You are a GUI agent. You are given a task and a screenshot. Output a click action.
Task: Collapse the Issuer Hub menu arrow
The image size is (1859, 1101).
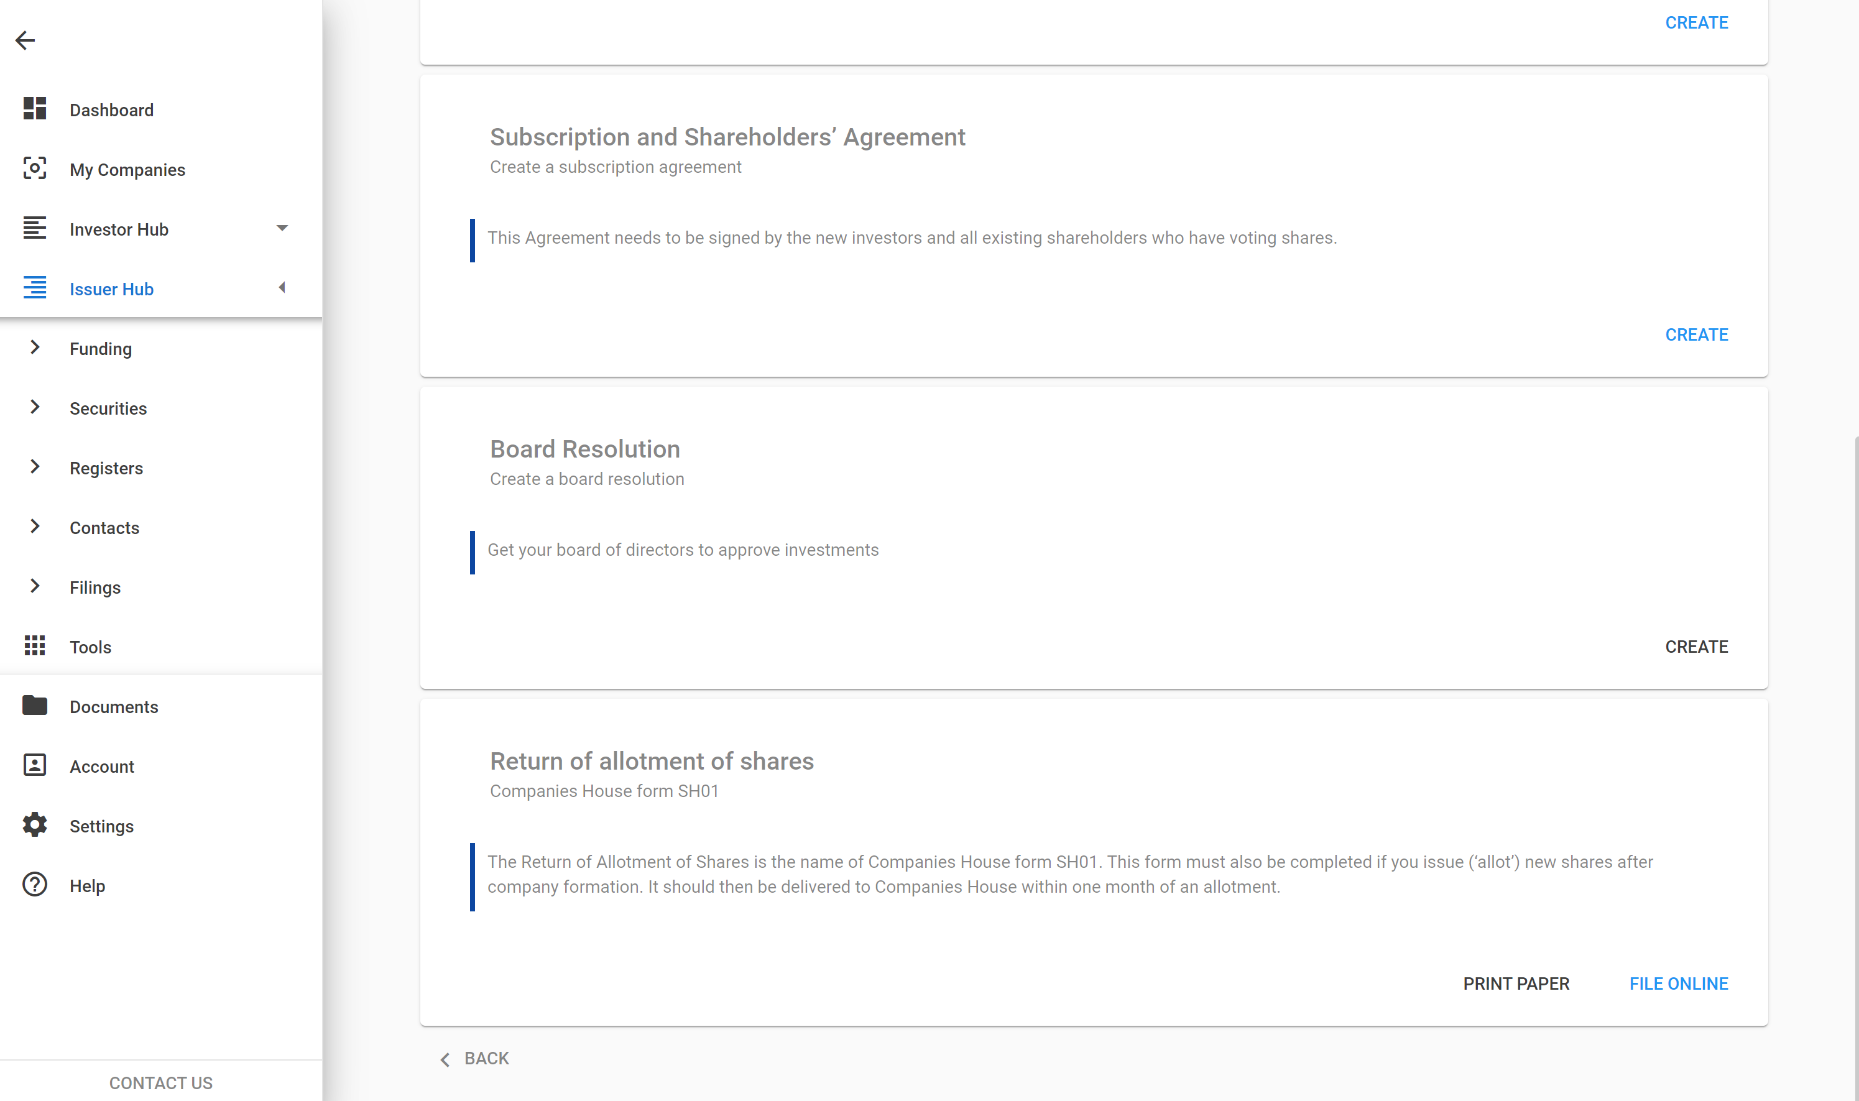coord(282,288)
